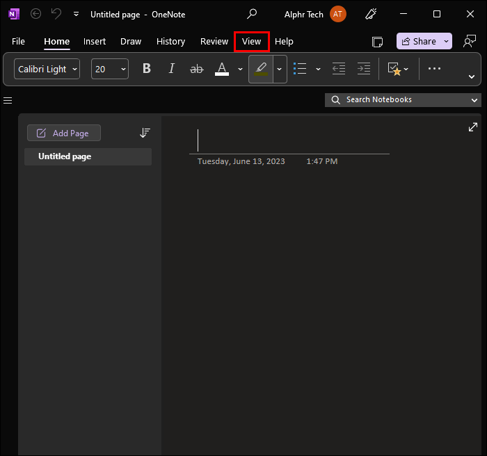Image resolution: width=487 pixels, height=456 pixels.
Task: Decrease indent of the paragraph
Action: [x=339, y=68]
